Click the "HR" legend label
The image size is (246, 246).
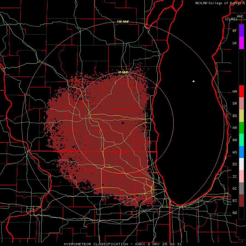235,128
